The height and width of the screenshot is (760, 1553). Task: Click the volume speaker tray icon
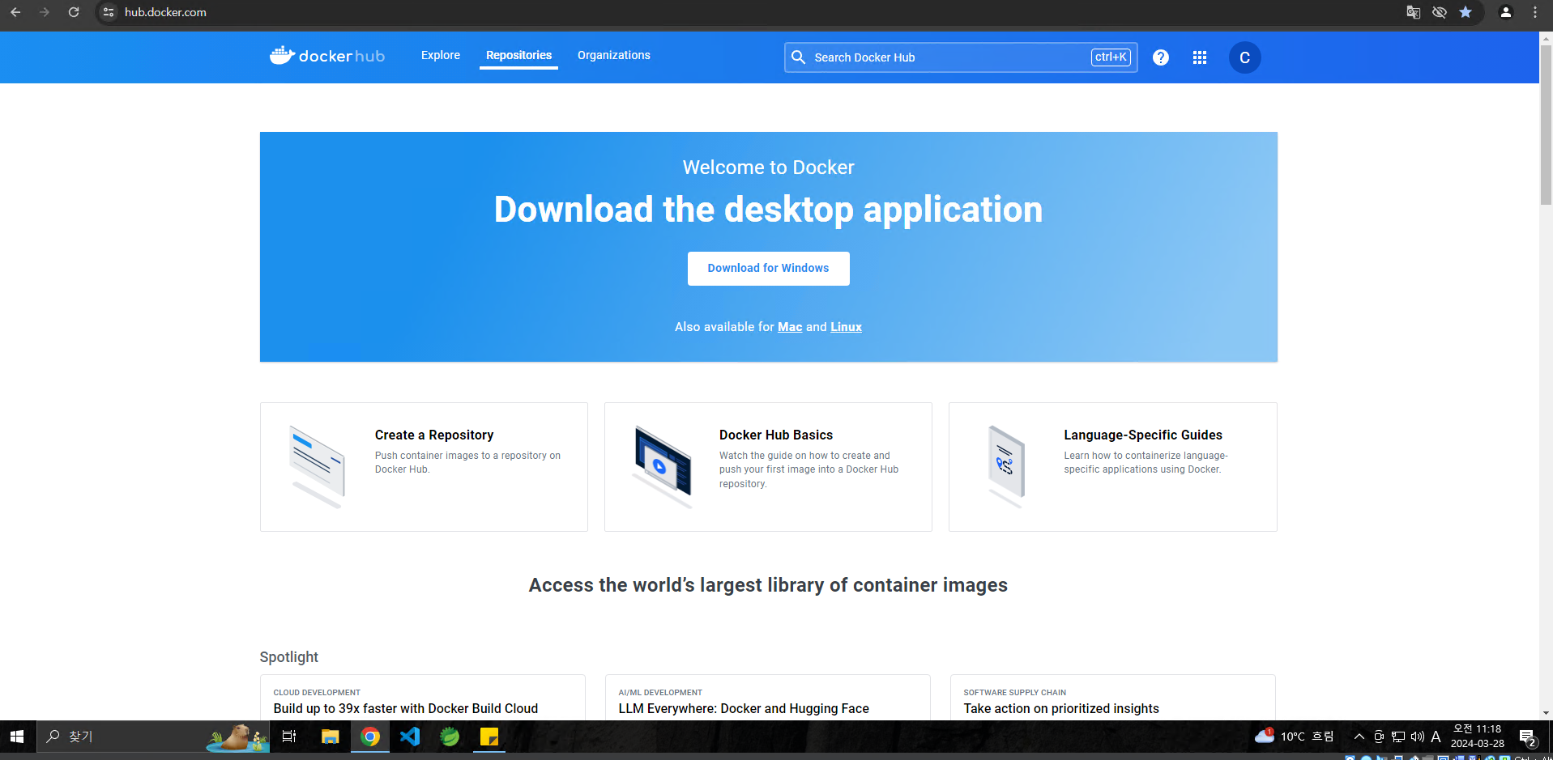1417,737
